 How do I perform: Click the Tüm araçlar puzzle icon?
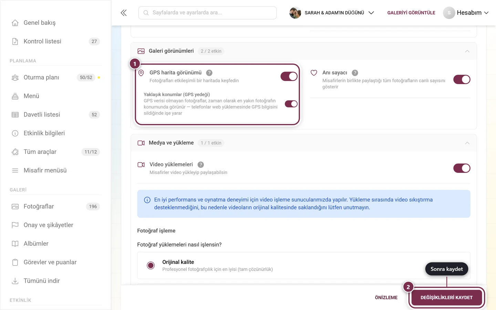(x=15, y=152)
